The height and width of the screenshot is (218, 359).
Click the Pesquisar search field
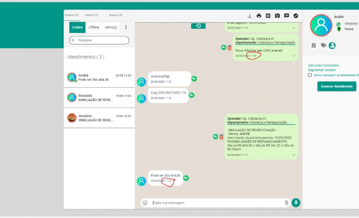tap(99, 40)
